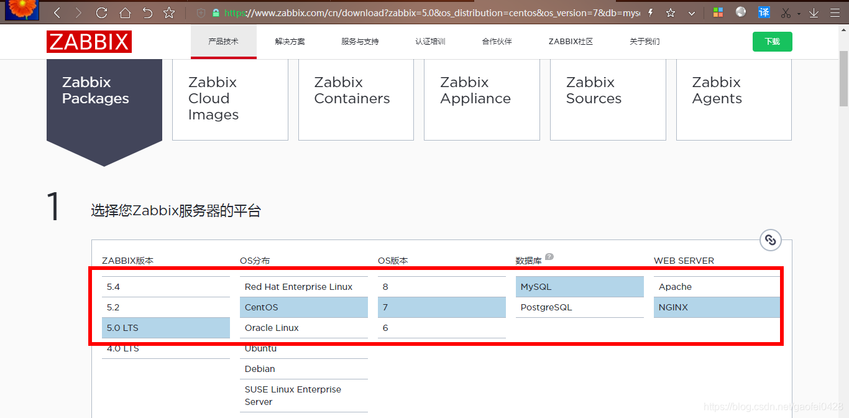Select the Zabbix Appliance tab
Screen dimensions: 849x418
[x=482, y=100]
